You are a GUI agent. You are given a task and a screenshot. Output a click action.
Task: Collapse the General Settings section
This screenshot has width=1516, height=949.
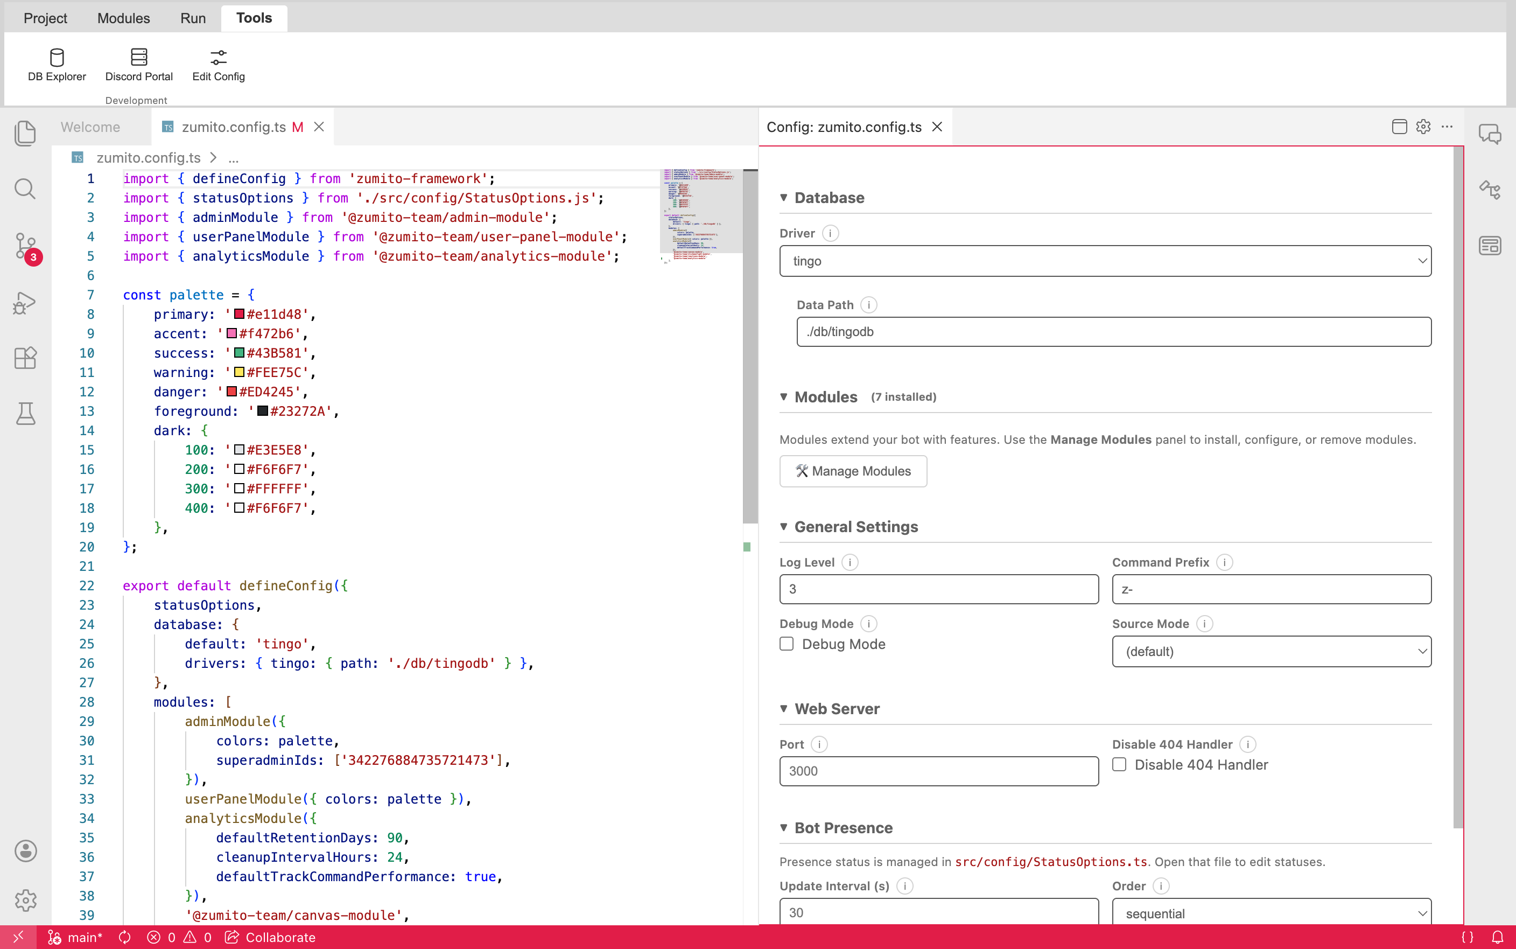783,527
